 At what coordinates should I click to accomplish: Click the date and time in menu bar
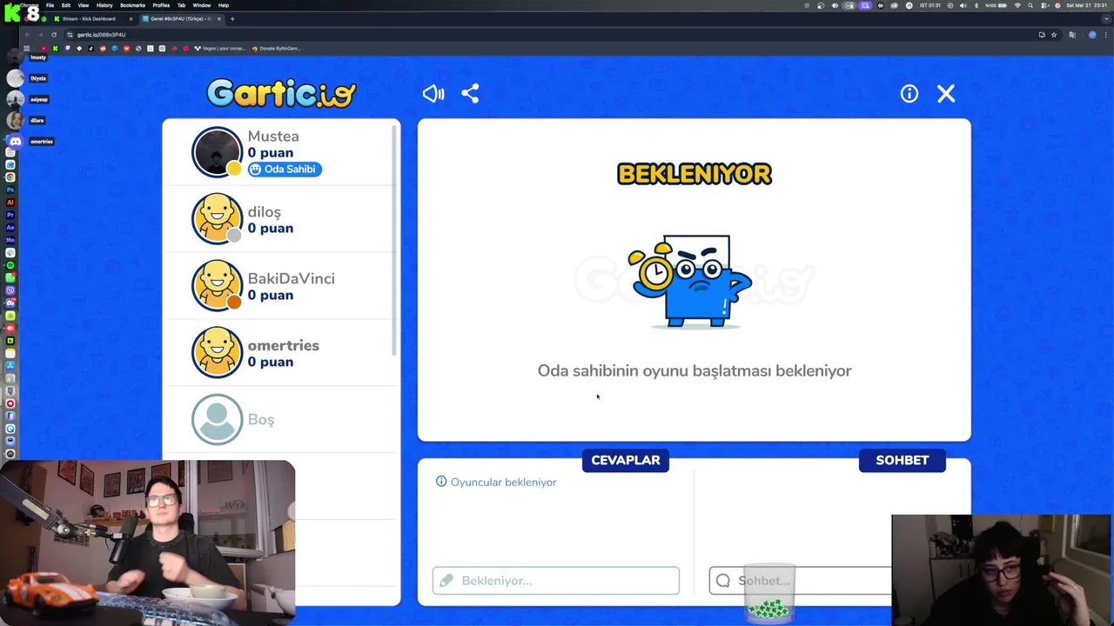click(1088, 5)
